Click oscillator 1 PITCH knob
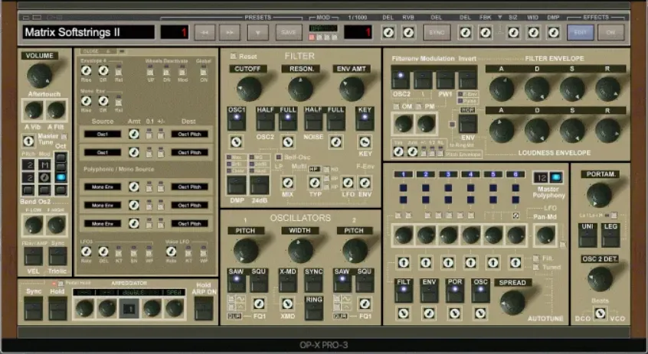This screenshot has width=648, height=354. pos(246,251)
